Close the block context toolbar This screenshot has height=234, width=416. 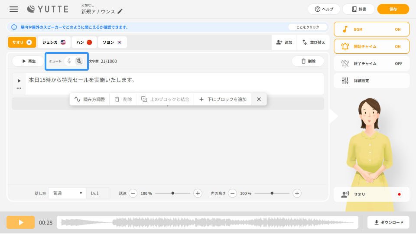click(259, 99)
